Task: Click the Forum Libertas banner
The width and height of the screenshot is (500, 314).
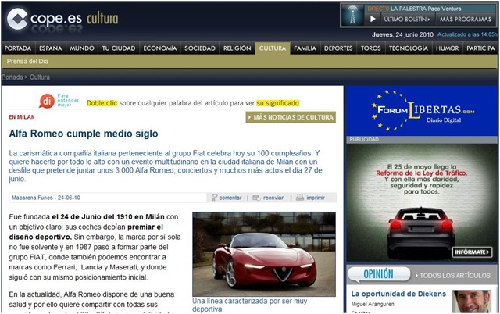Action: 422,111
